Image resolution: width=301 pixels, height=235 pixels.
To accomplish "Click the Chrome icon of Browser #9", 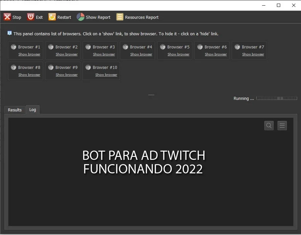I will click(x=51, y=68).
